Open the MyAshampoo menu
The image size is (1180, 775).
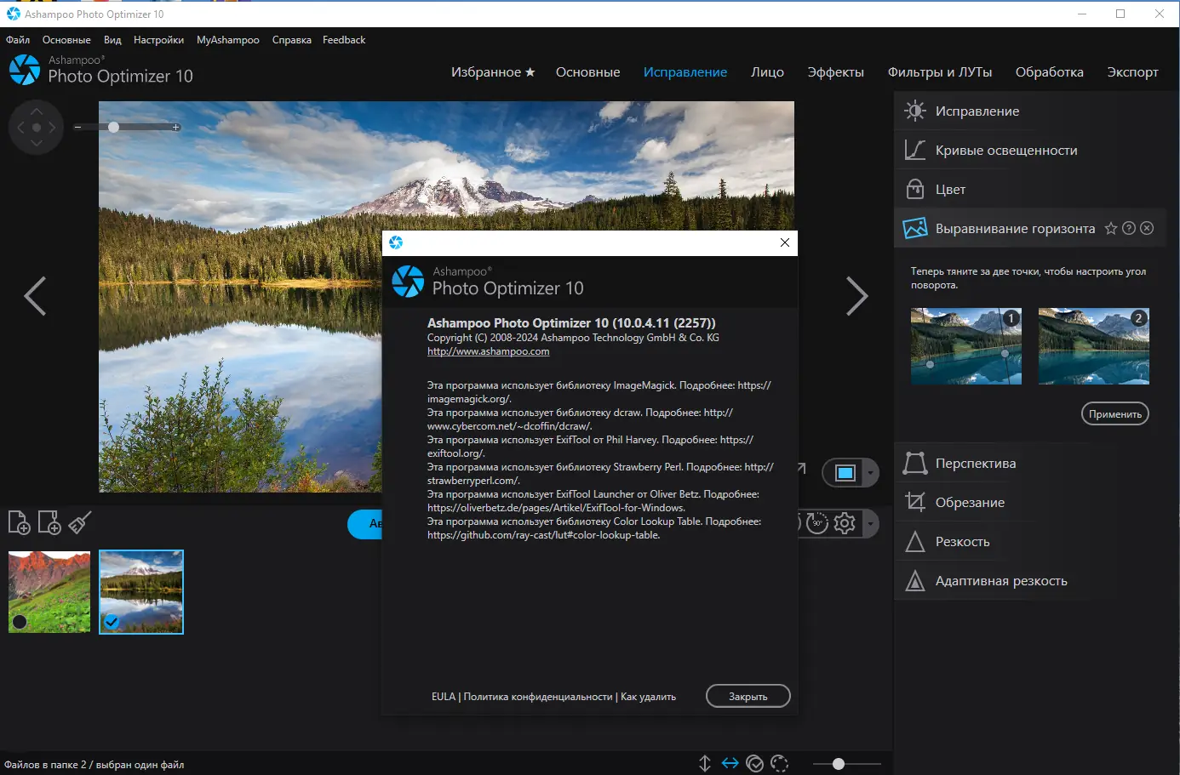pyautogui.click(x=228, y=40)
